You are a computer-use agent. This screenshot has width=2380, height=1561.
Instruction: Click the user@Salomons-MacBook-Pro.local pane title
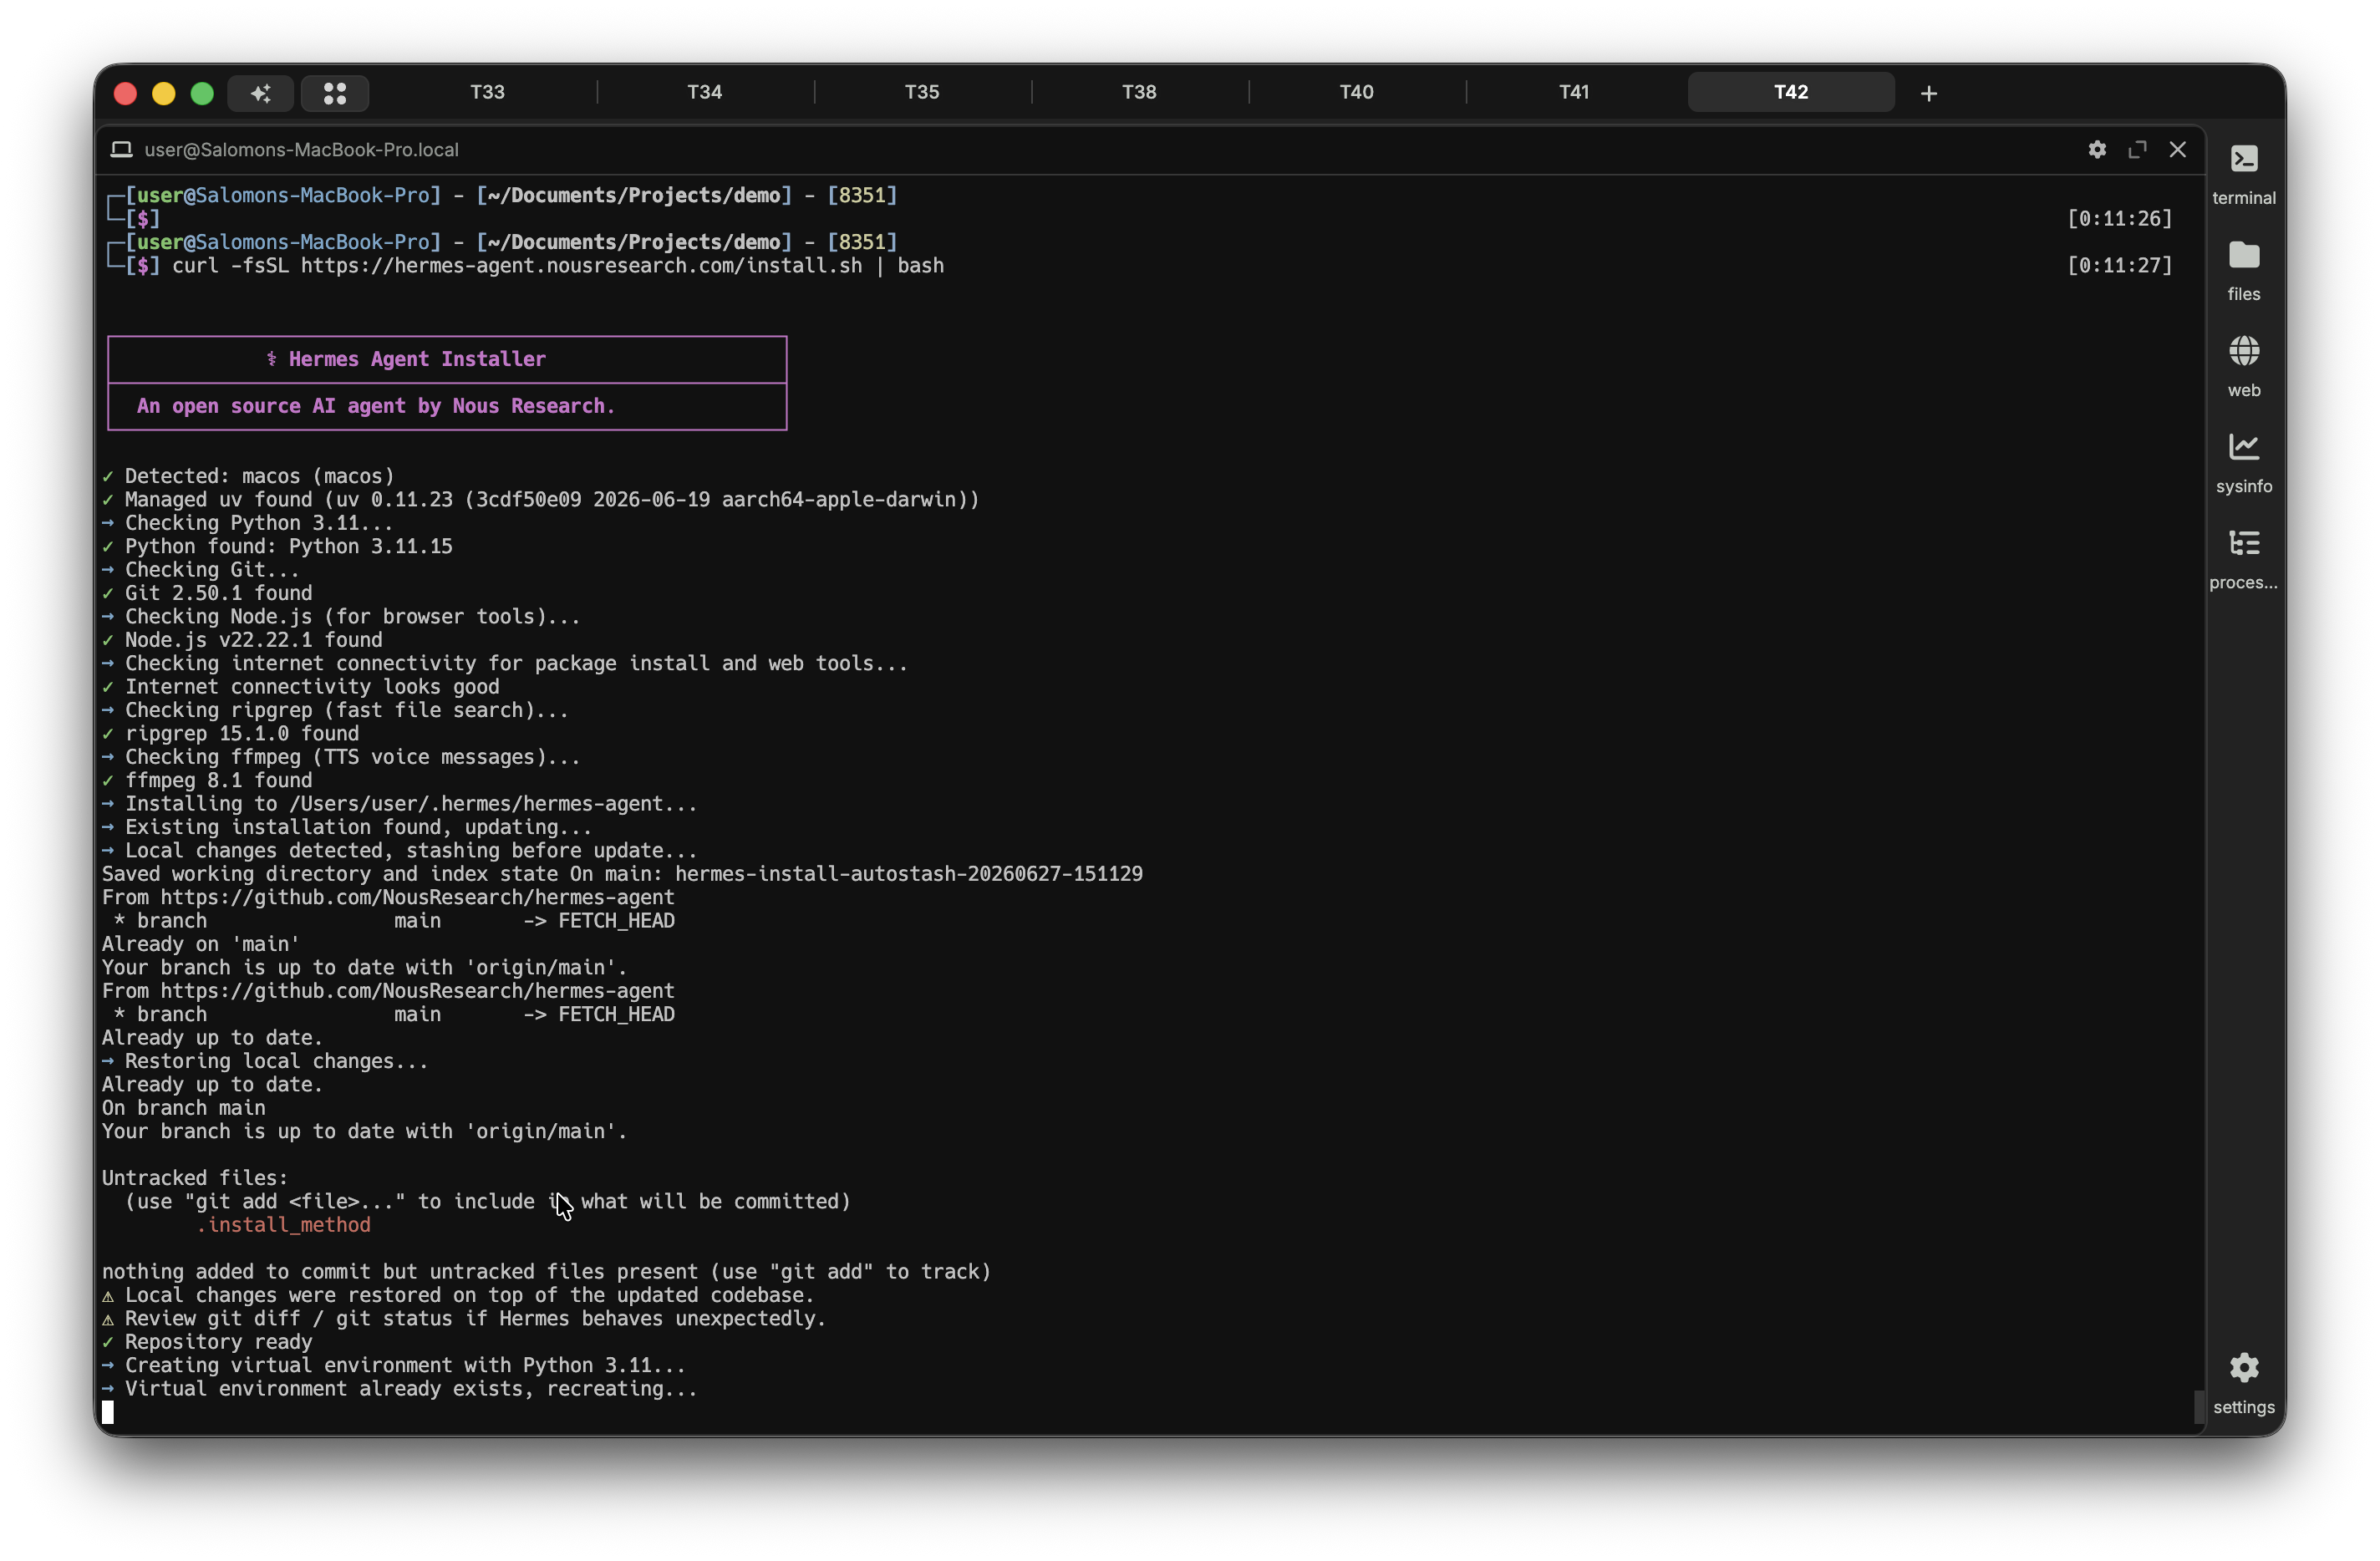click(x=301, y=149)
